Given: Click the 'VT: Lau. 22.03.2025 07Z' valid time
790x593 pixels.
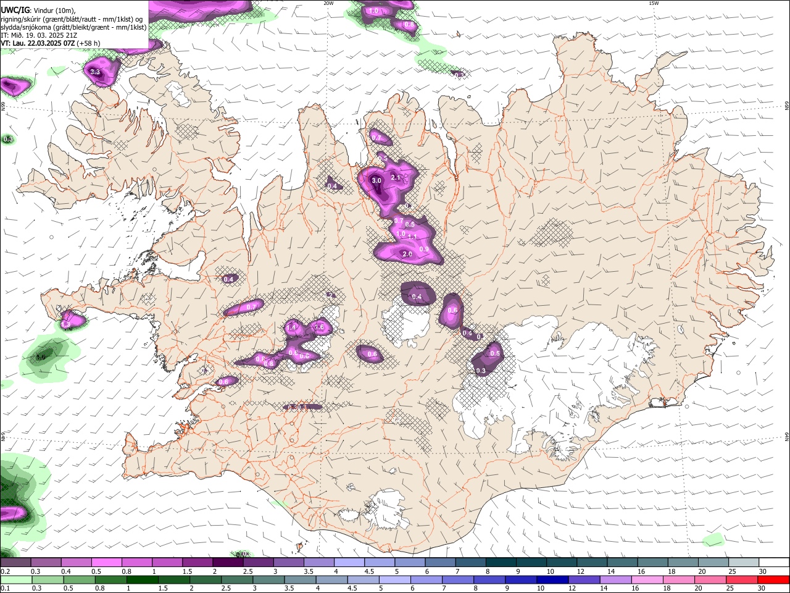Looking at the screenshot, I should [x=38, y=44].
